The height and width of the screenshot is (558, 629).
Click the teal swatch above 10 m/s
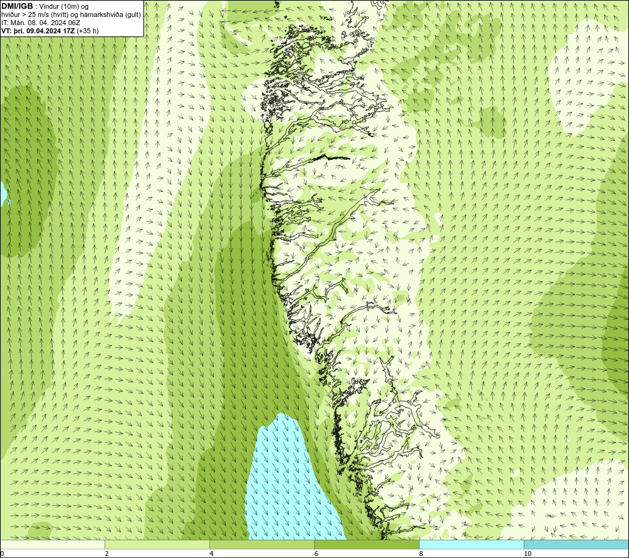click(x=576, y=544)
